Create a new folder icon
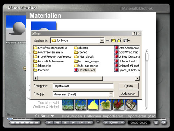The width and height of the screenshot is (174, 131). pos(119,41)
